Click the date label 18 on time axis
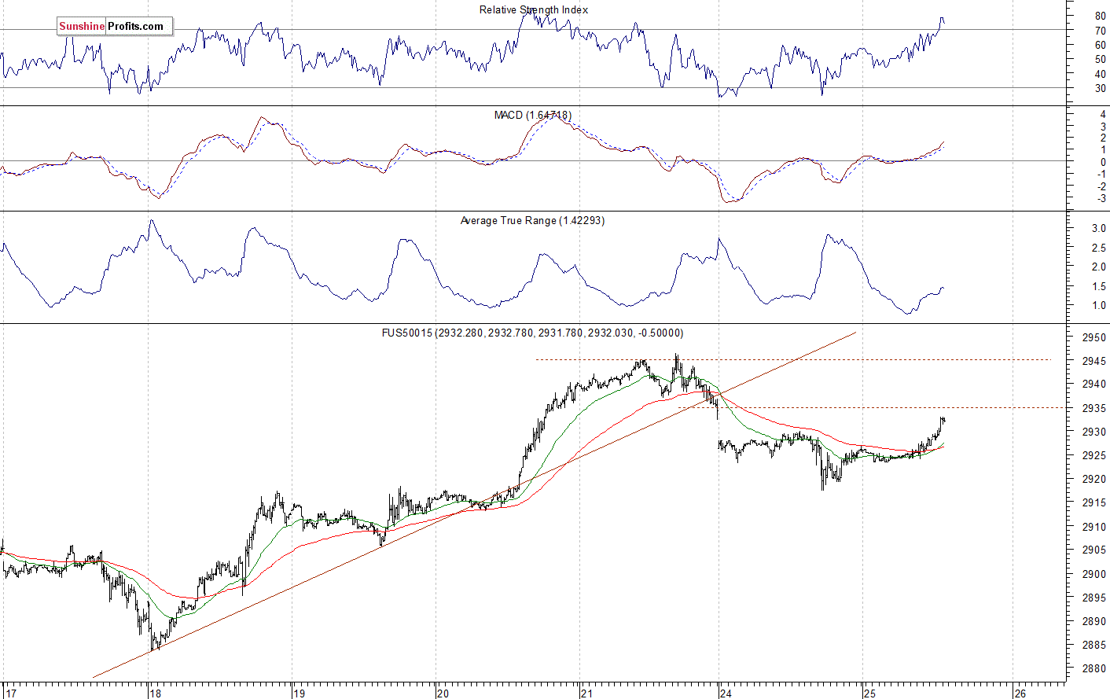This screenshot has width=1110, height=699. tap(155, 693)
